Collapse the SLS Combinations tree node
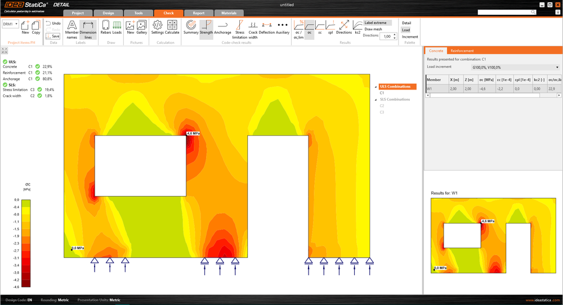This screenshot has width=563, height=305. [376, 100]
